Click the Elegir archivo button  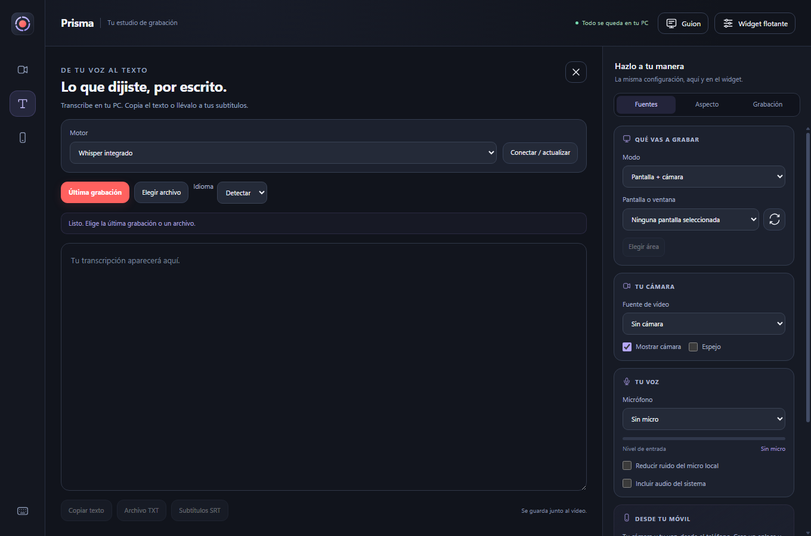pyautogui.click(x=161, y=192)
